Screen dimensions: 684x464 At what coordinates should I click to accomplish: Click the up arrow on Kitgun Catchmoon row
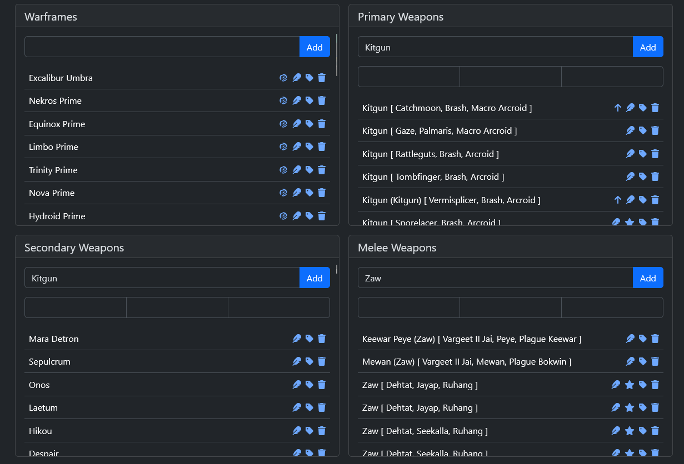(617, 108)
